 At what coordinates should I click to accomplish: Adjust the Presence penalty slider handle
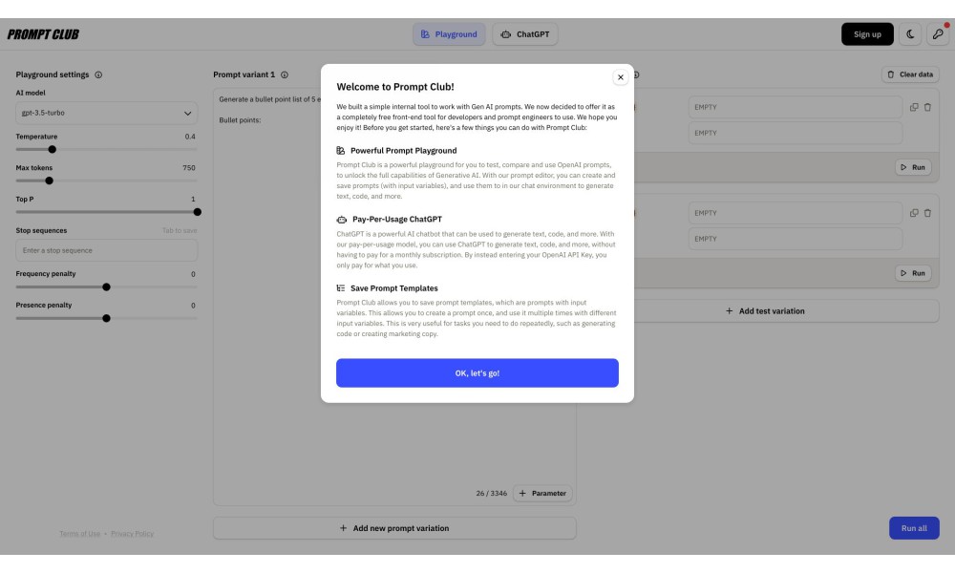point(106,318)
